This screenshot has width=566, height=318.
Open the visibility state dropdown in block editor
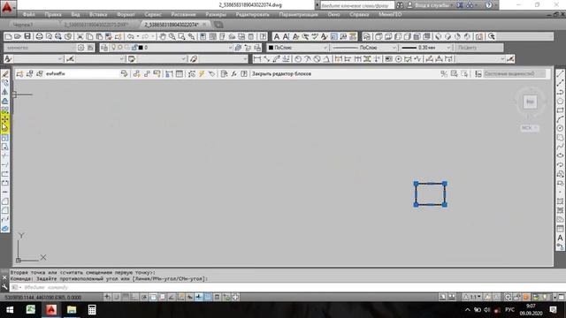[515, 73]
